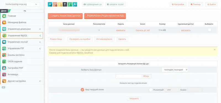Click the Удалить button
This screenshot has height=103, width=221.
(x=122, y=39)
